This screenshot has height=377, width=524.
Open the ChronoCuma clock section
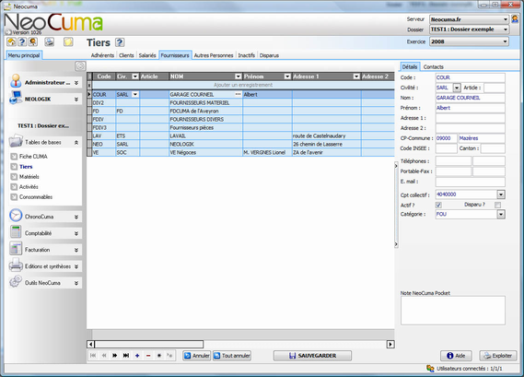pyautogui.click(x=45, y=217)
